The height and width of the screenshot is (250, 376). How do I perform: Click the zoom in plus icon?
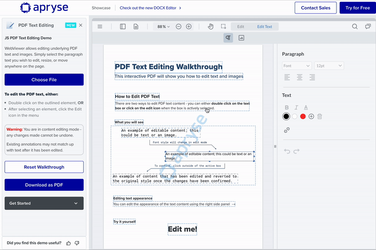[x=189, y=27]
